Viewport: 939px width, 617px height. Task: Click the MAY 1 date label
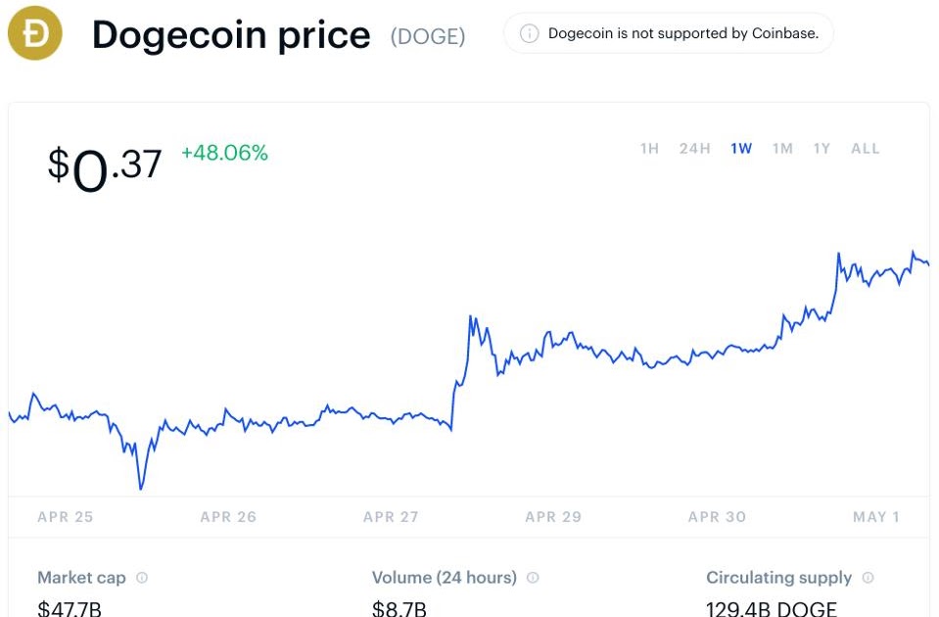[876, 517]
